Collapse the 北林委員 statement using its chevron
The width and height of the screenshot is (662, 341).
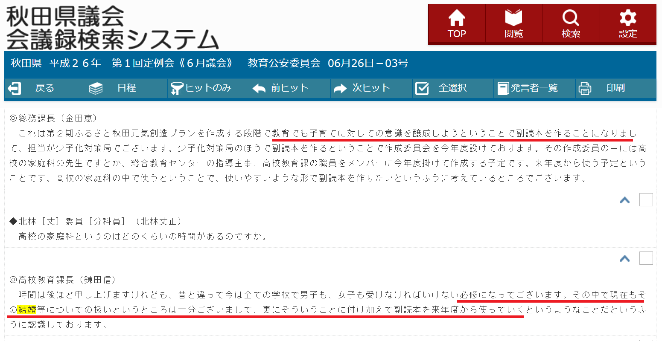(624, 258)
